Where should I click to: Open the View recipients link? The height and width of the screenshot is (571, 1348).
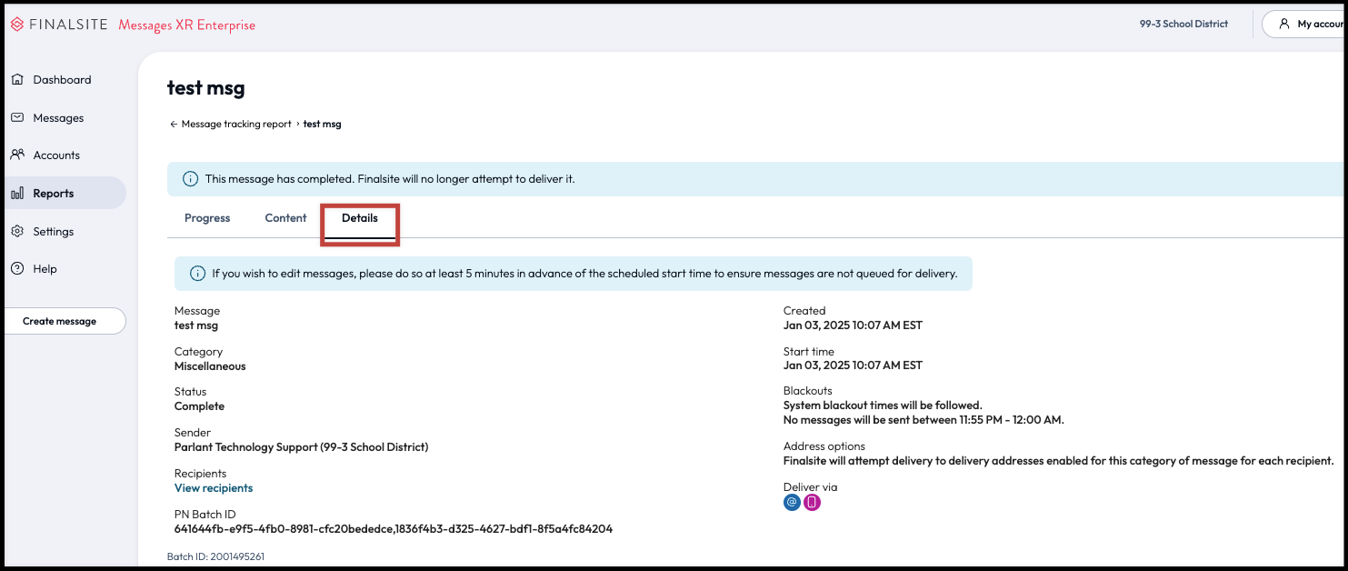coord(214,488)
